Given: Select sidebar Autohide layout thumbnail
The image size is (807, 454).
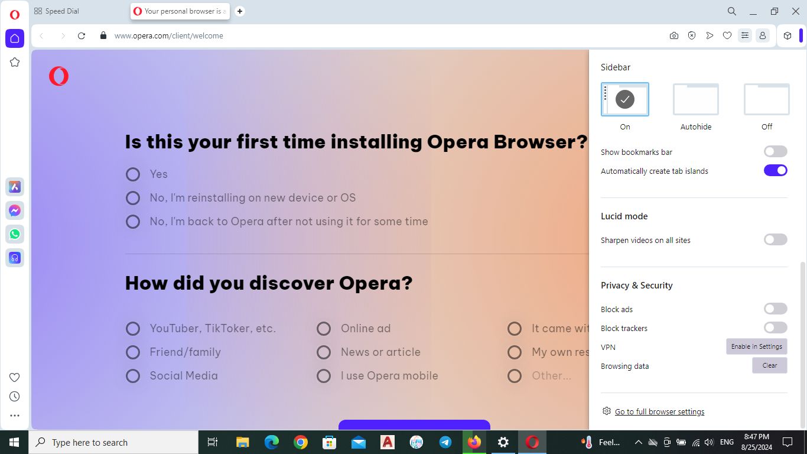Looking at the screenshot, I should [x=696, y=99].
